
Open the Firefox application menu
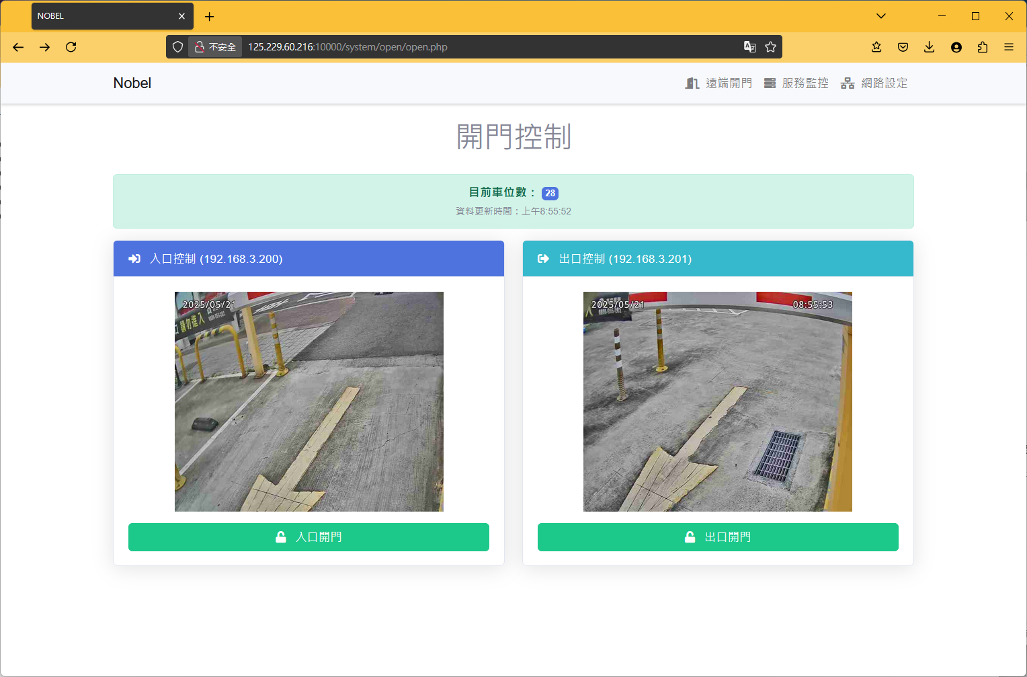[1009, 47]
